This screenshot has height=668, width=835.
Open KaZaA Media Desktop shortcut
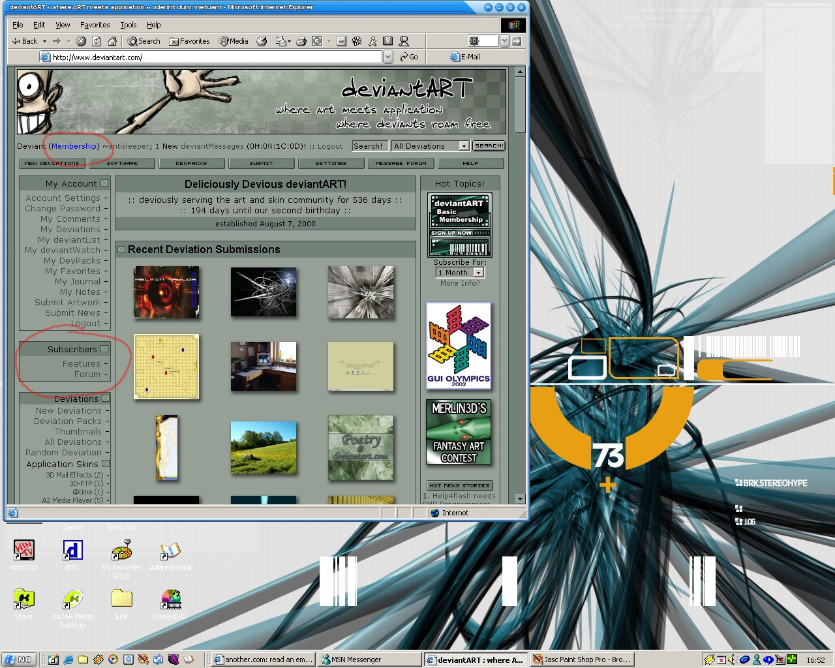[72, 609]
